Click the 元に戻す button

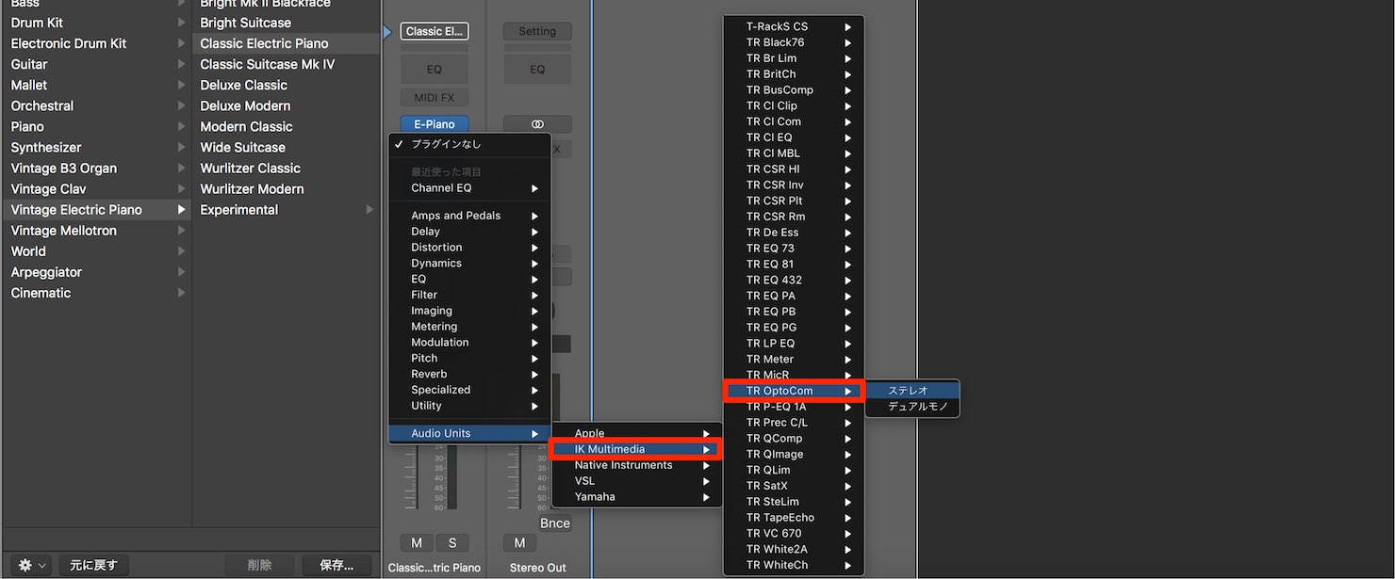pos(93,565)
